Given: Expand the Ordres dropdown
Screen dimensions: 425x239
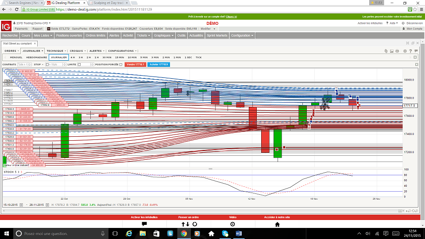Looking at the screenshot, I should point(12,50).
